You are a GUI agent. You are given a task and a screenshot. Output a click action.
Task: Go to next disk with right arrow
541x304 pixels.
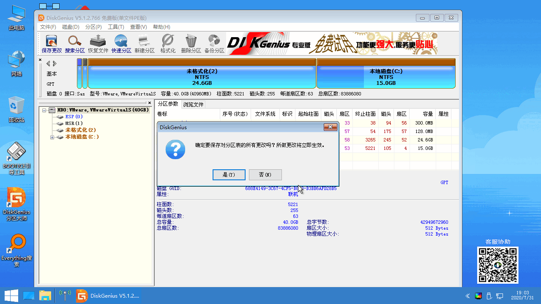click(55, 63)
